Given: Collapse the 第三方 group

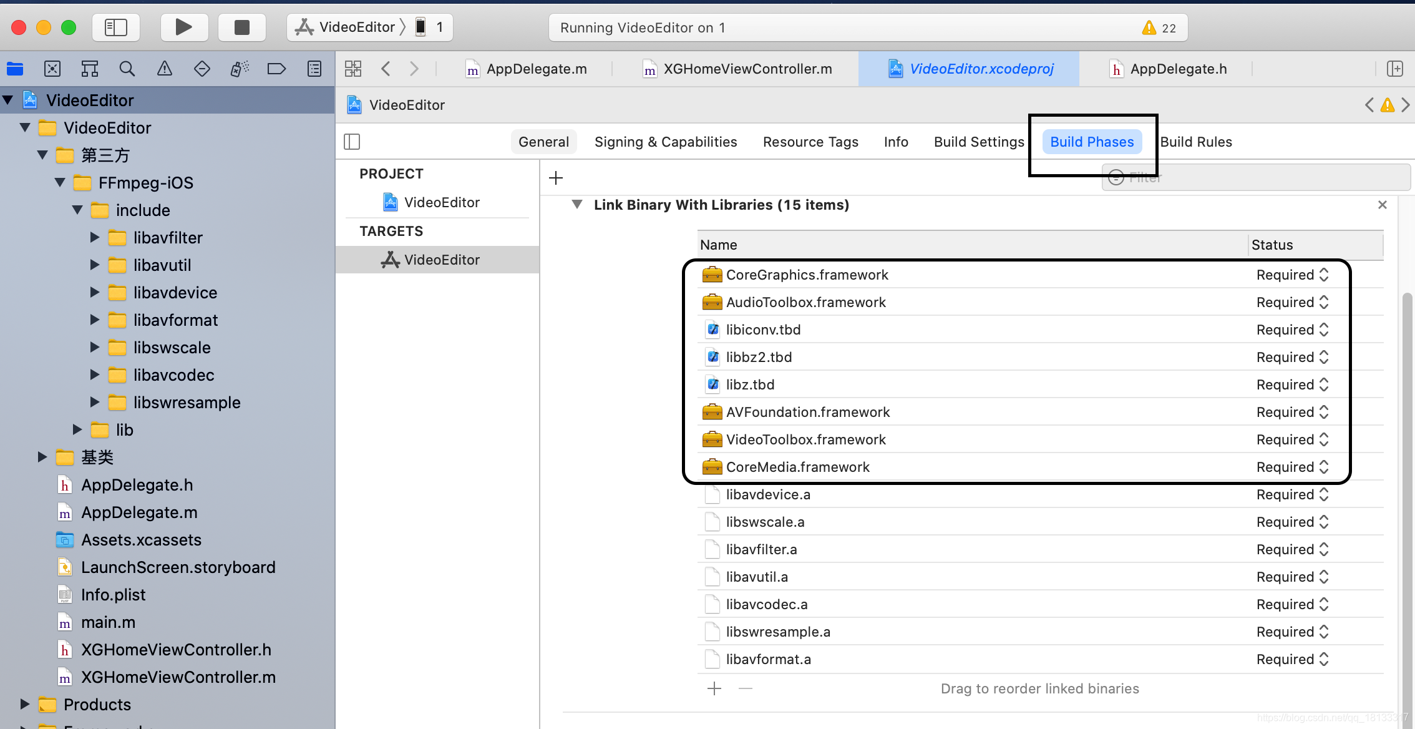Looking at the screenshot, I should click(42, 155).
